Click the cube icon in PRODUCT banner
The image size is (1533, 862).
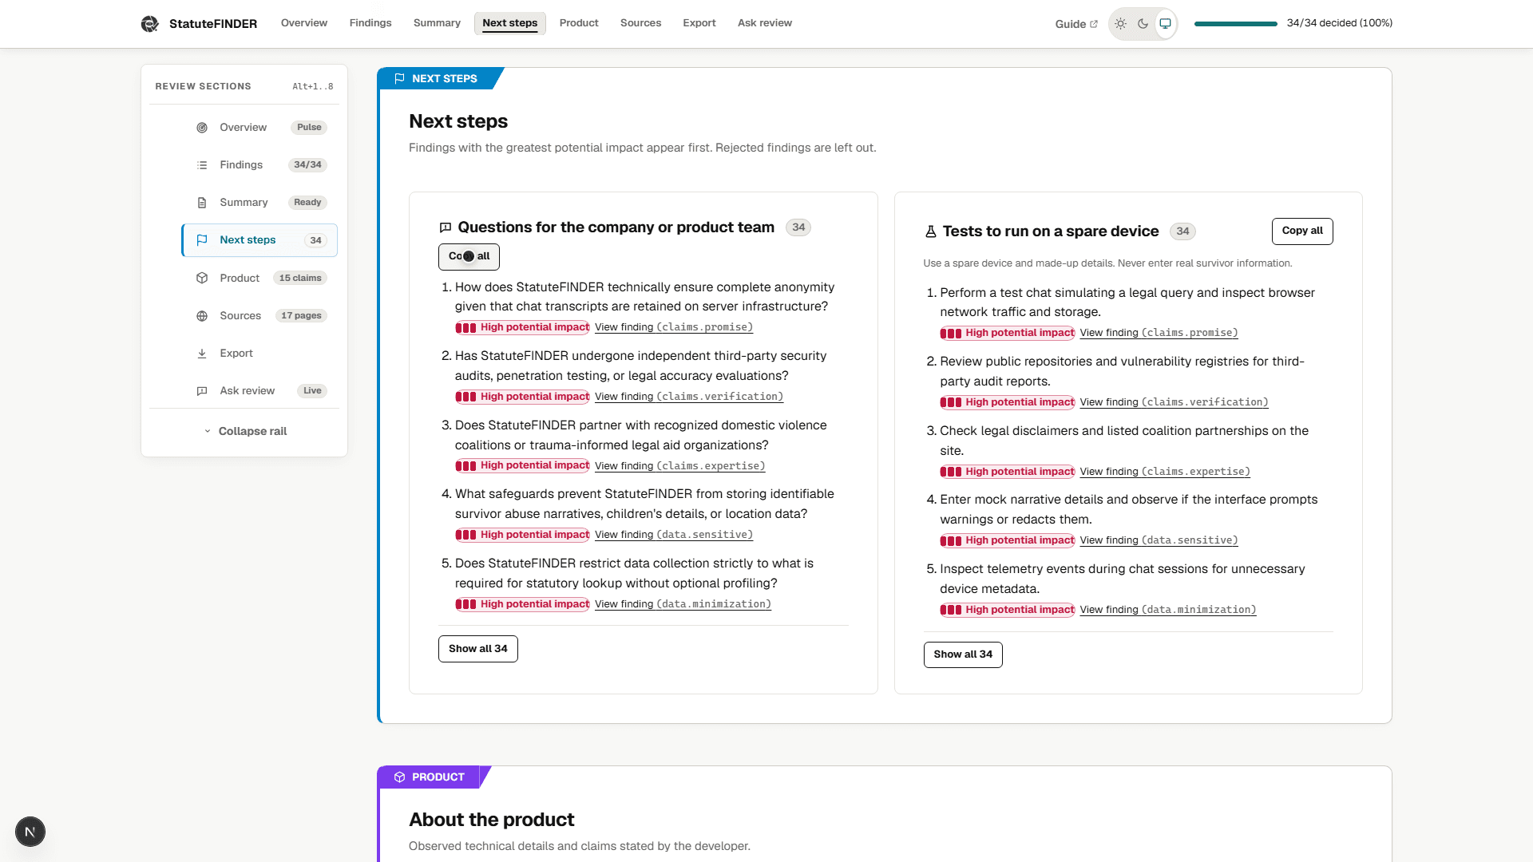[399, 777]
